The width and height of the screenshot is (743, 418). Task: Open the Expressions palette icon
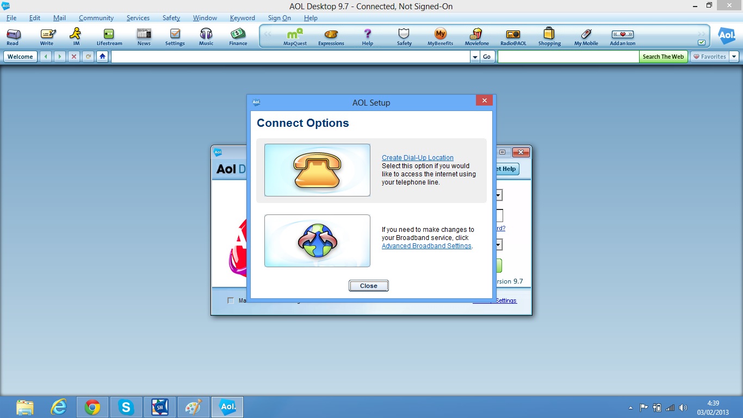(331, 36)
